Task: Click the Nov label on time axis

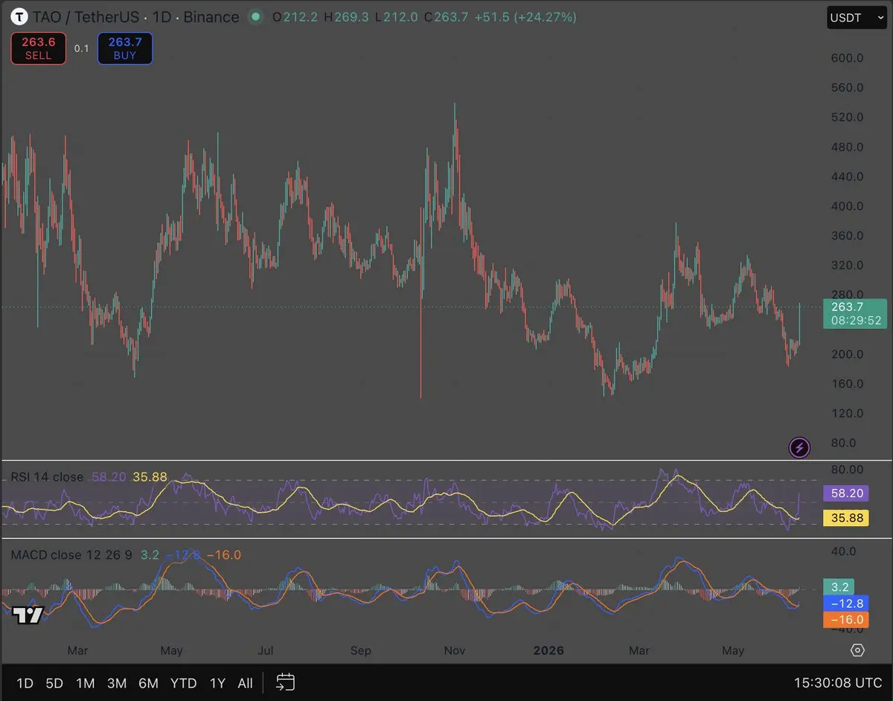Action: pyautogui.click(x=455, y=650)
